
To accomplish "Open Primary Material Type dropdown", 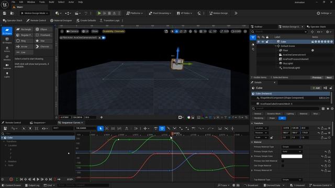I will coord(292,147).
